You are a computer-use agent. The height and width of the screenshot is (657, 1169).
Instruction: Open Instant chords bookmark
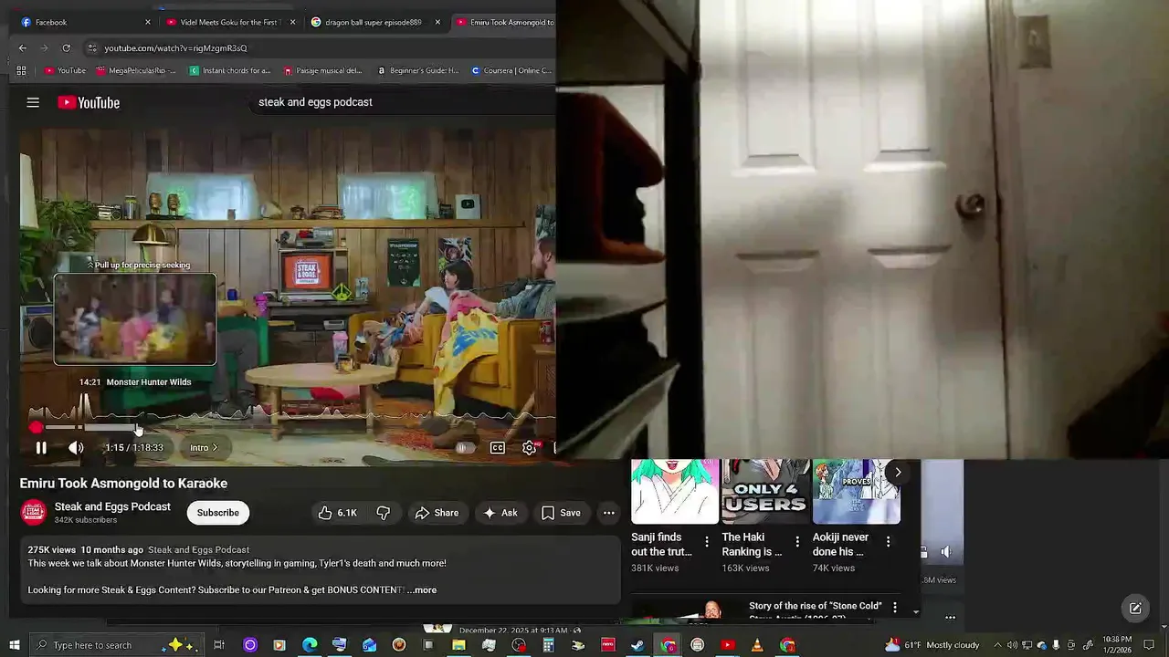pyautogui.click(x=230, y=70)
